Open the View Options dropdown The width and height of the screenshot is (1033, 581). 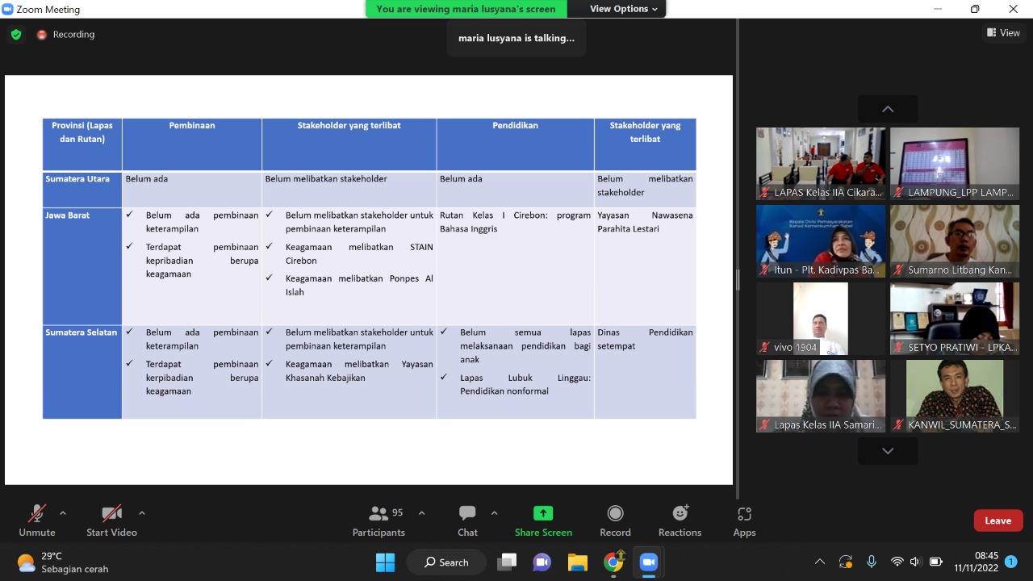coord(623,9)
